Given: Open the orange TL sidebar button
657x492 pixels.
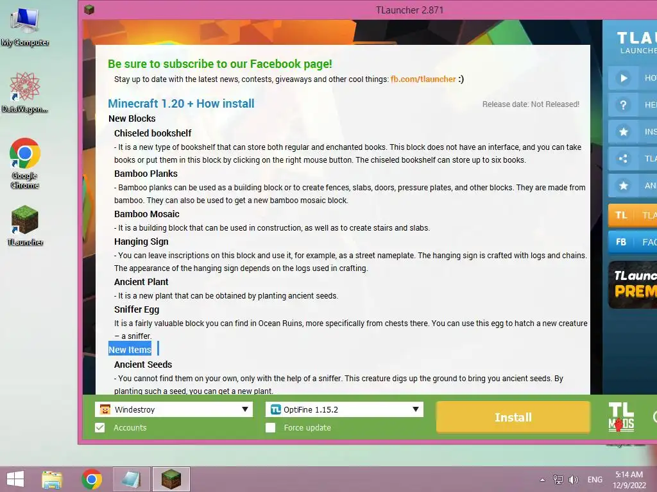Looking at the screenshot, I should pos(633,215).
